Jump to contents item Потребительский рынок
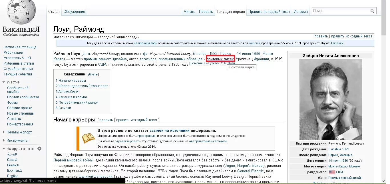This screenshot has height=184, width=390. (x=77, y=103)
